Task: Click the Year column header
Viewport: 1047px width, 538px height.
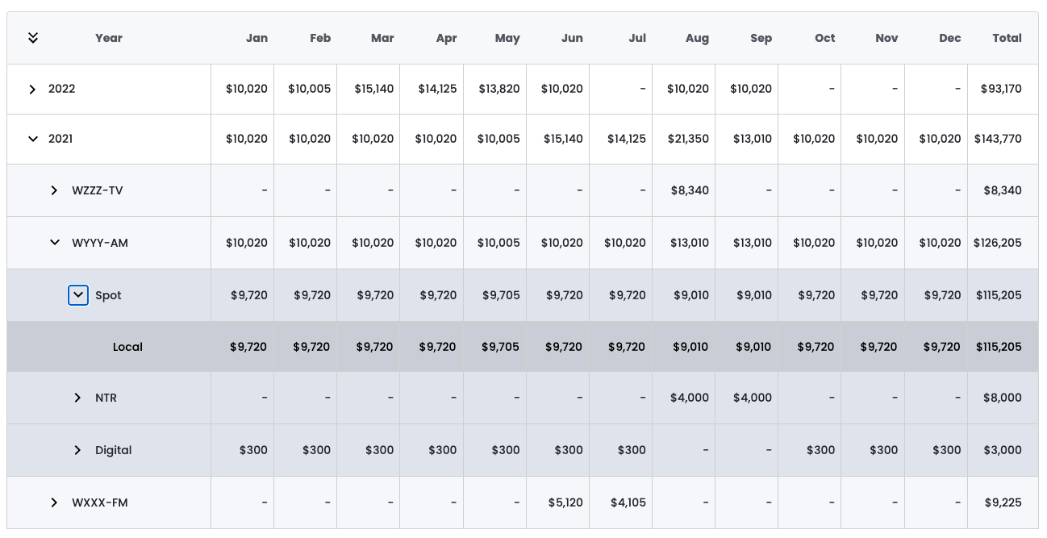Action: [x=109, y=38]
